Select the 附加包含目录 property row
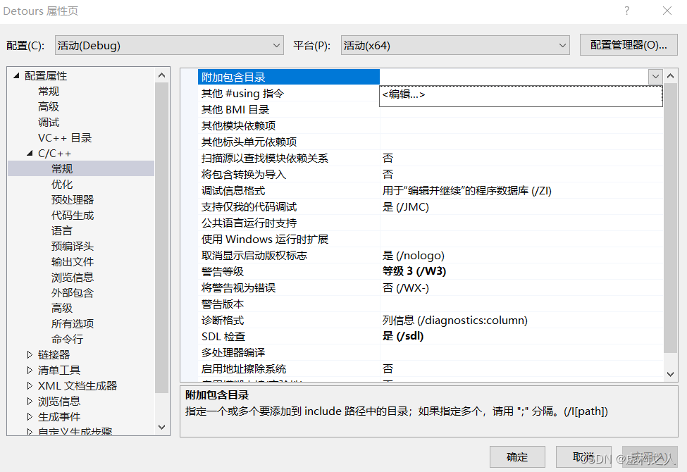Screen dimensions: 687x472 click(x=289, y=77)
